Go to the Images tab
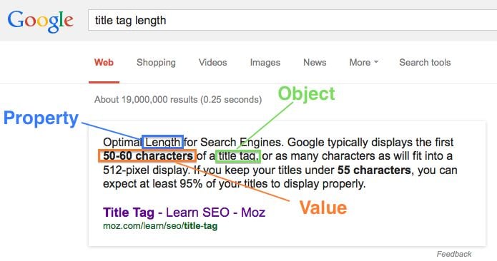 click(265, 63)
